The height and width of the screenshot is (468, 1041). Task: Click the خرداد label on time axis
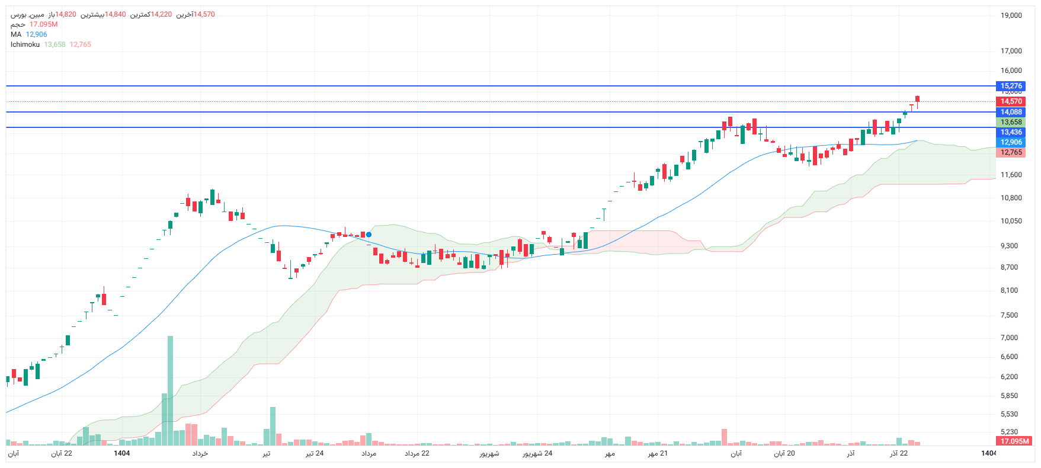[200, 454]
